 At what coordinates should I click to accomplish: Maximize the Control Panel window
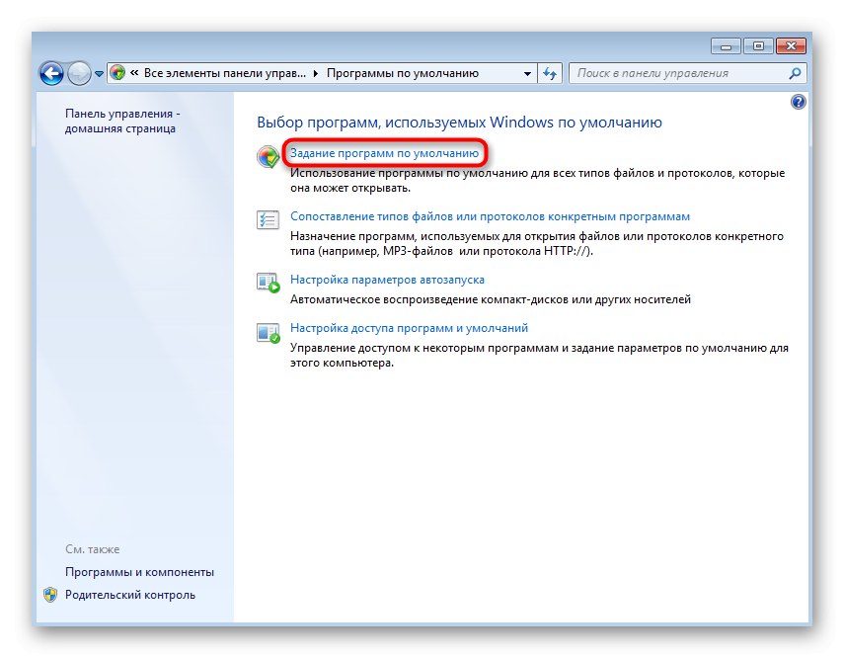click(x=758, y=46)
